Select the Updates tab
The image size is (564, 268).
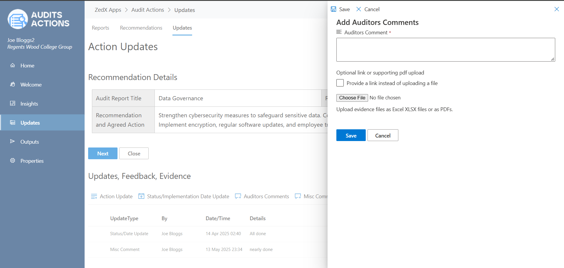[182, 28]
